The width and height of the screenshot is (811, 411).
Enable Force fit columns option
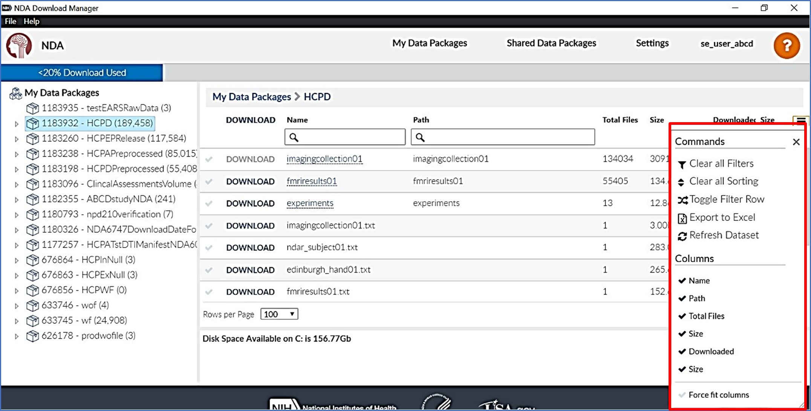[x=713, y=395]
